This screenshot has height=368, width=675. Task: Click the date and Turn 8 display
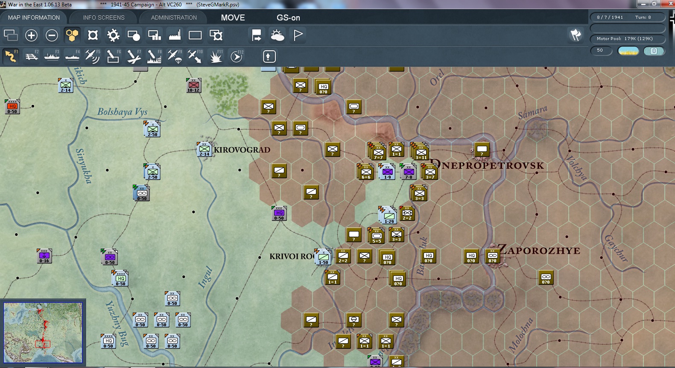pos(628,17)
